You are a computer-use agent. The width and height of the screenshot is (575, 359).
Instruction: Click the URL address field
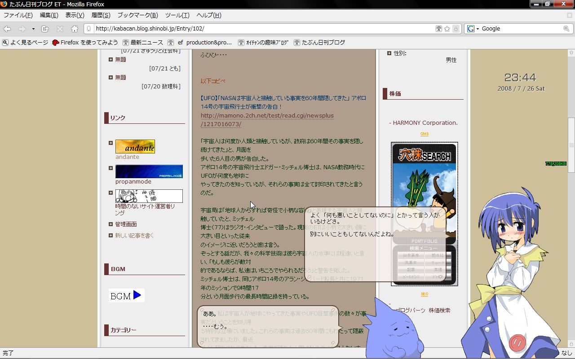coord(264,29)
